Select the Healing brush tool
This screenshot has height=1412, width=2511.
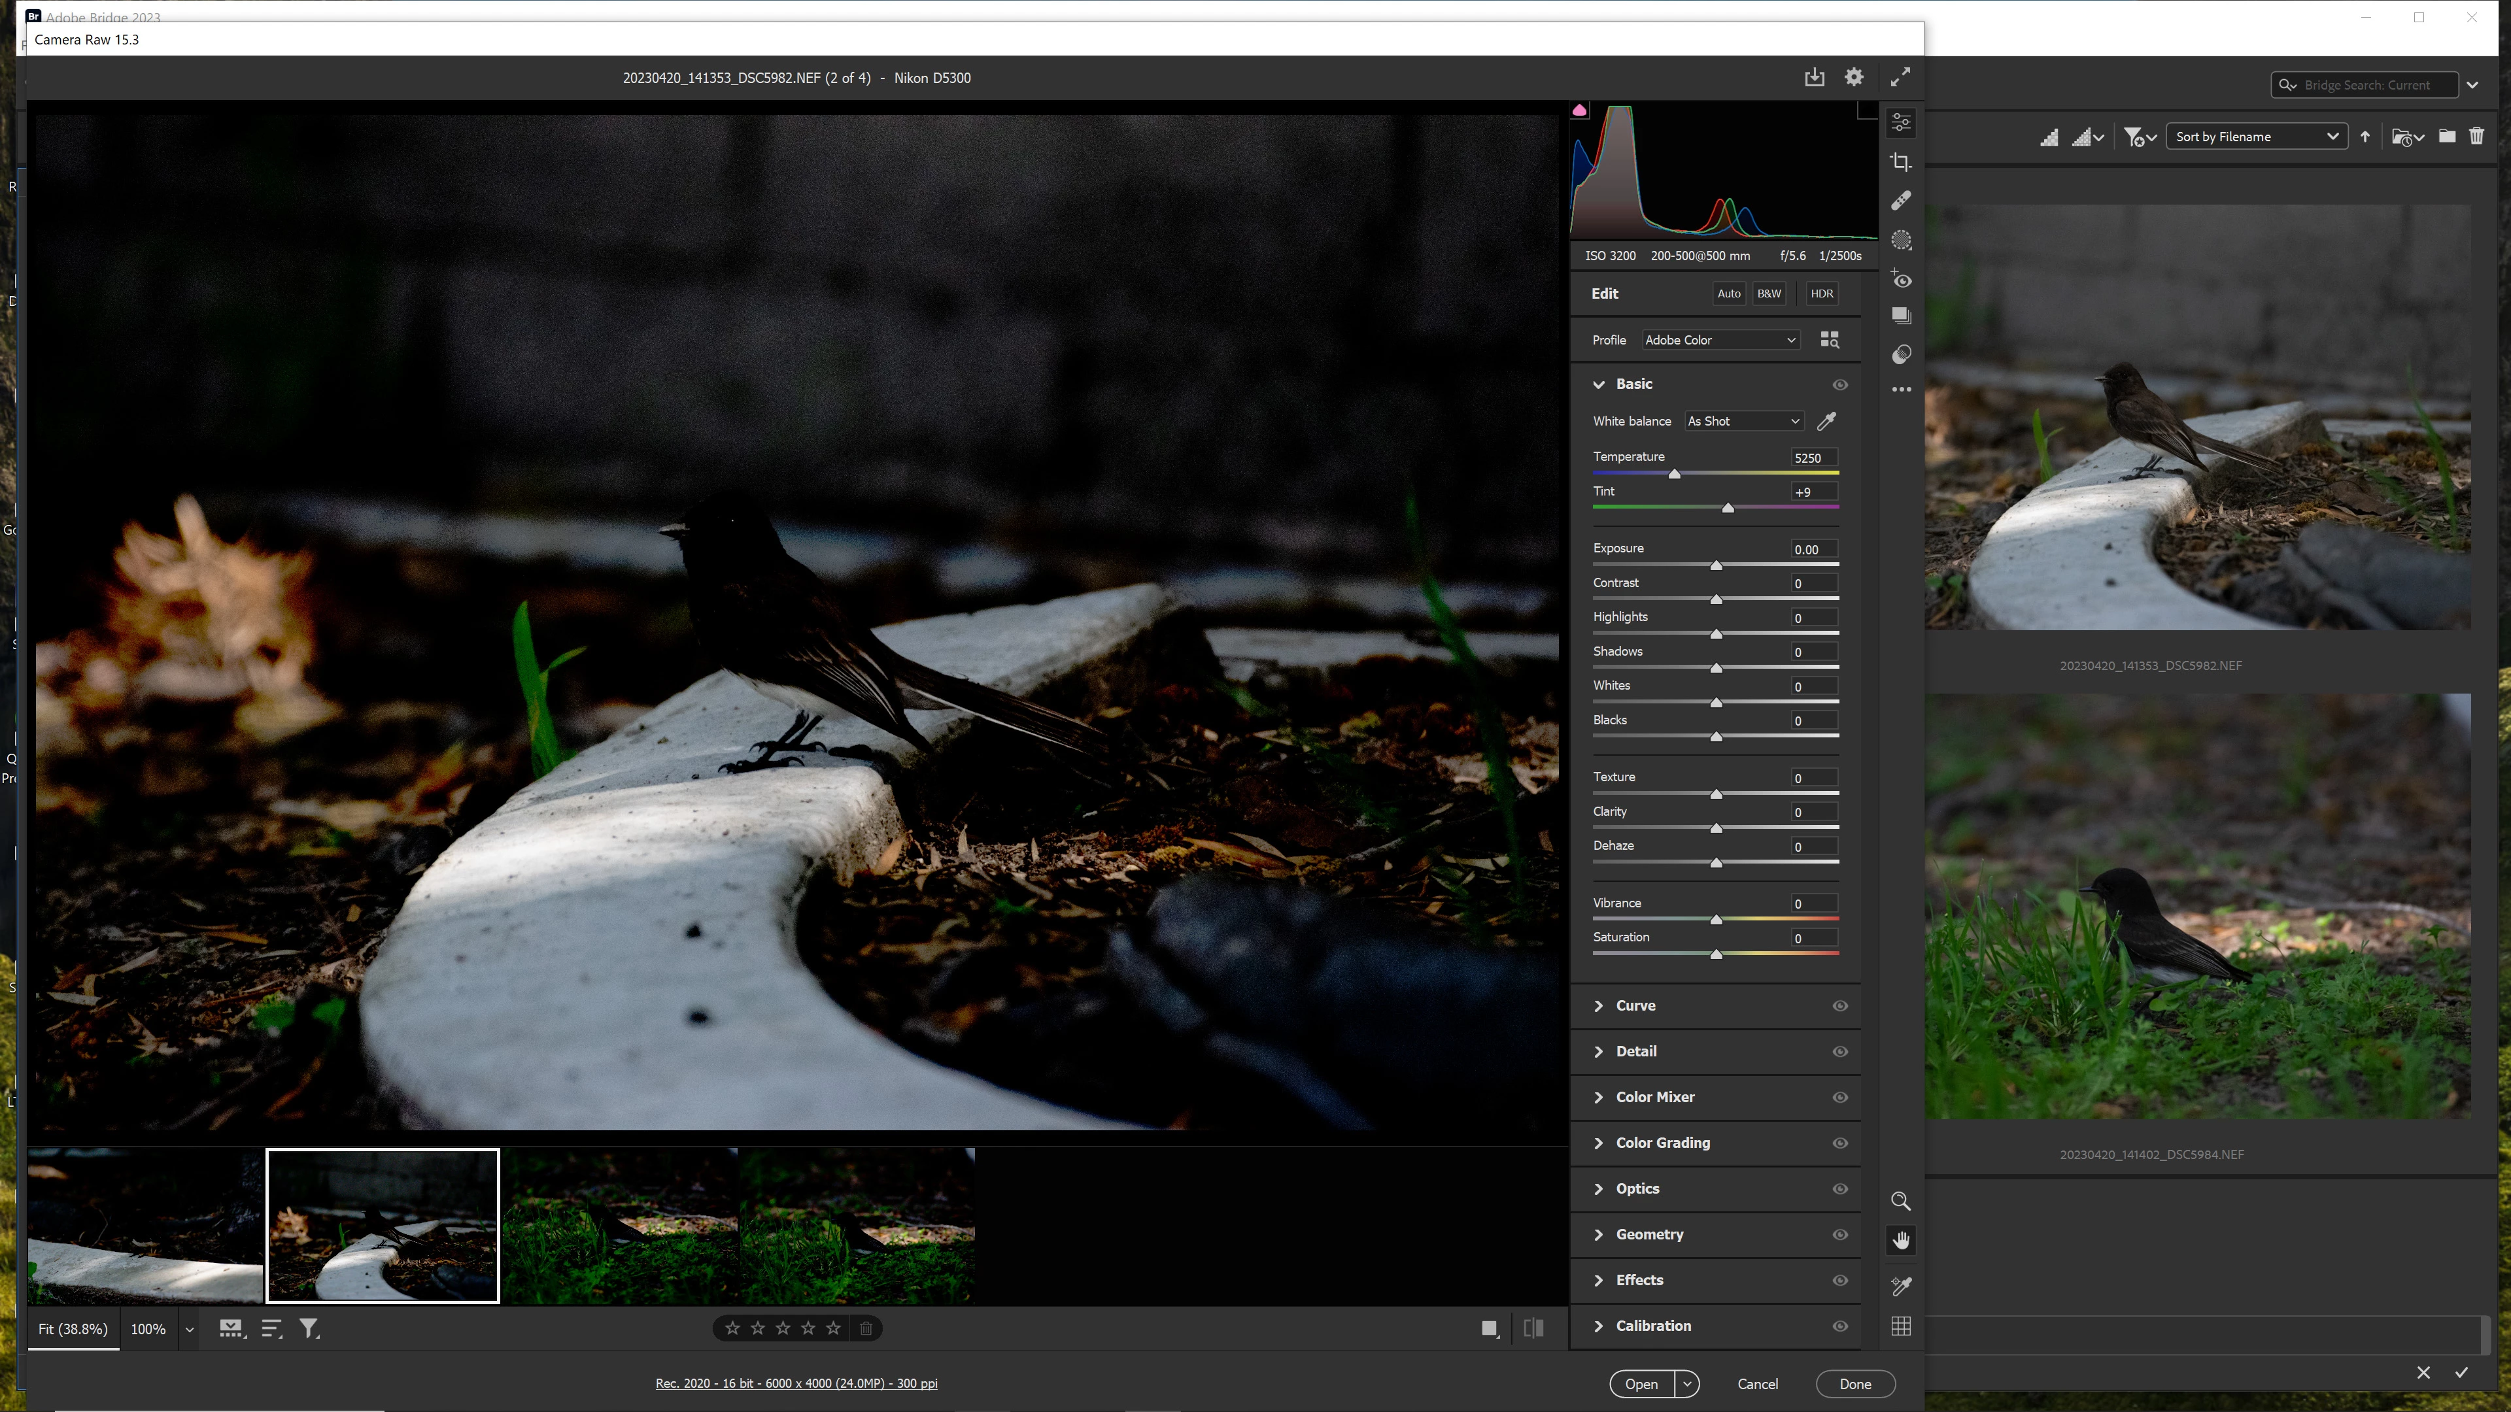point(1901,201)
